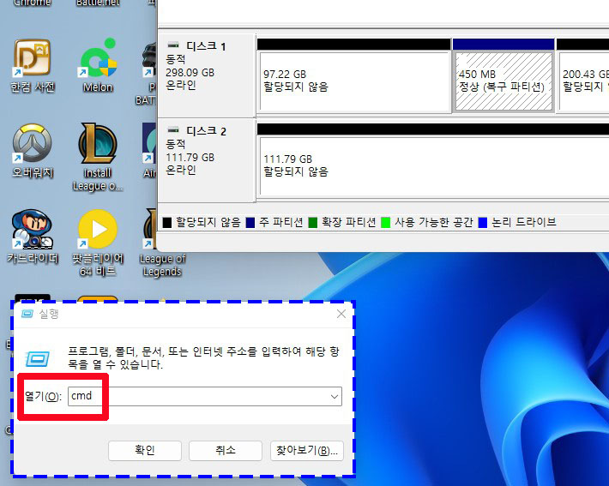Screen dimensions: 609x486
Task: Click the 온라인 status under 디스크 1
Action: [x=181, y=85]
